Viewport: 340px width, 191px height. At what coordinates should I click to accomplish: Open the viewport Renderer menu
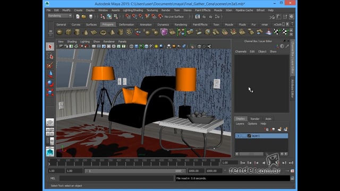tap(109, 41)
